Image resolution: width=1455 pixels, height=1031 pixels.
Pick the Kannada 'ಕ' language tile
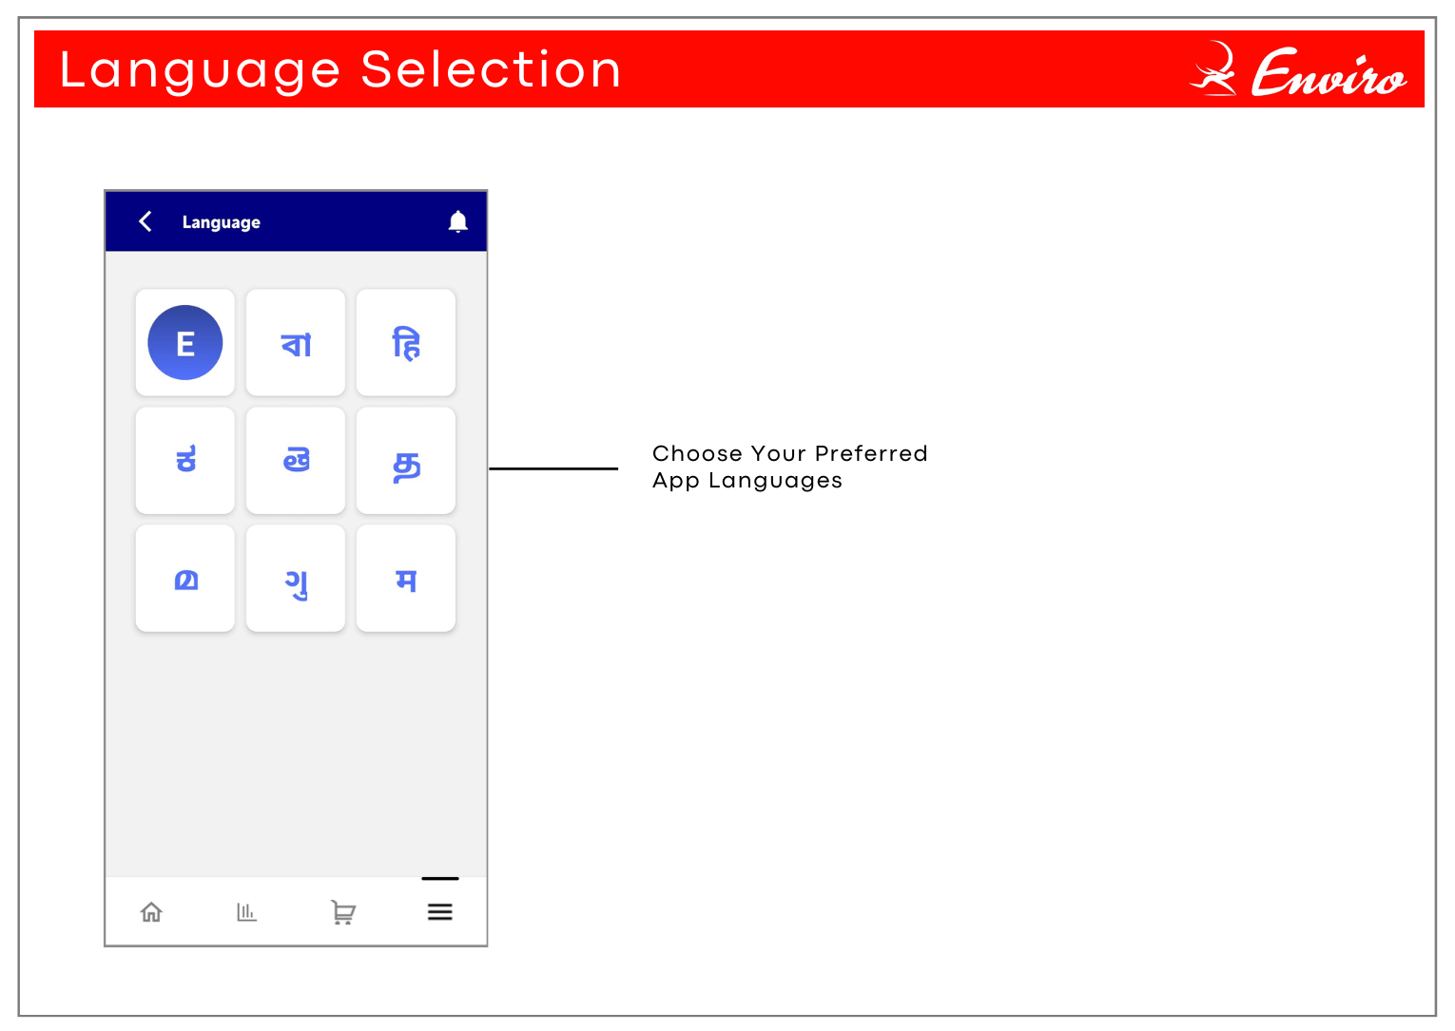[x=185, y=461]
